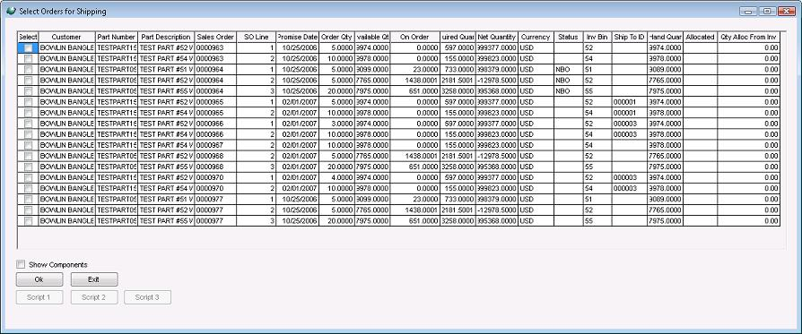Click the Order Qty column header
Image resolution: width=802 pixels, height=334 pixels.
(x=337, y=37)
